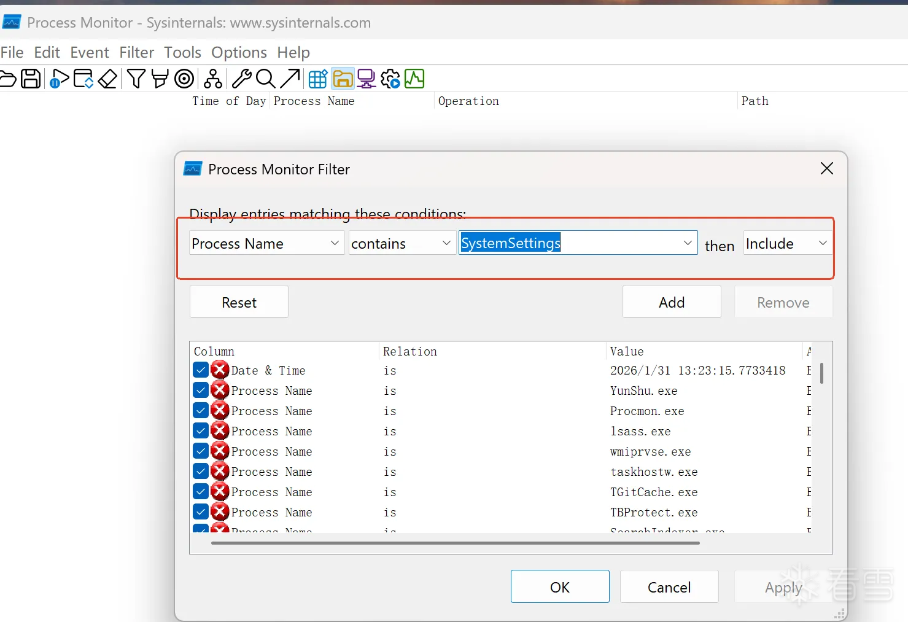Image resolution: width=908 pixels, height=622 pixels.
Task: Expand the value dropdown arrow beside SystemSettings
Action: (x=688, y=243)
